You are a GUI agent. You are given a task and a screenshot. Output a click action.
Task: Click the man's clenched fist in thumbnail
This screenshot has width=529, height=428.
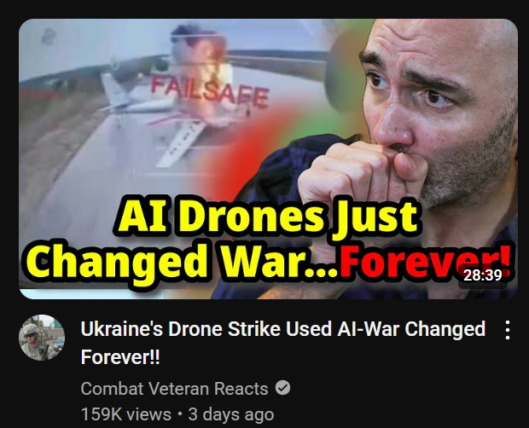point(361,176)
